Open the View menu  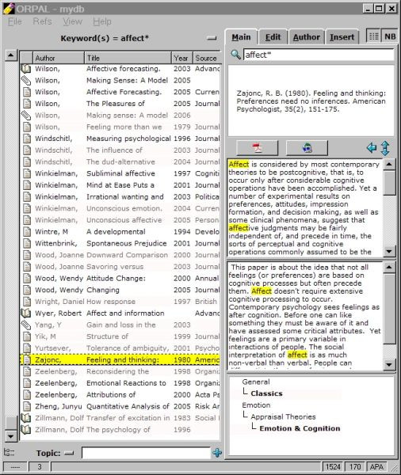pyautogui.click(x=72, y=21)
